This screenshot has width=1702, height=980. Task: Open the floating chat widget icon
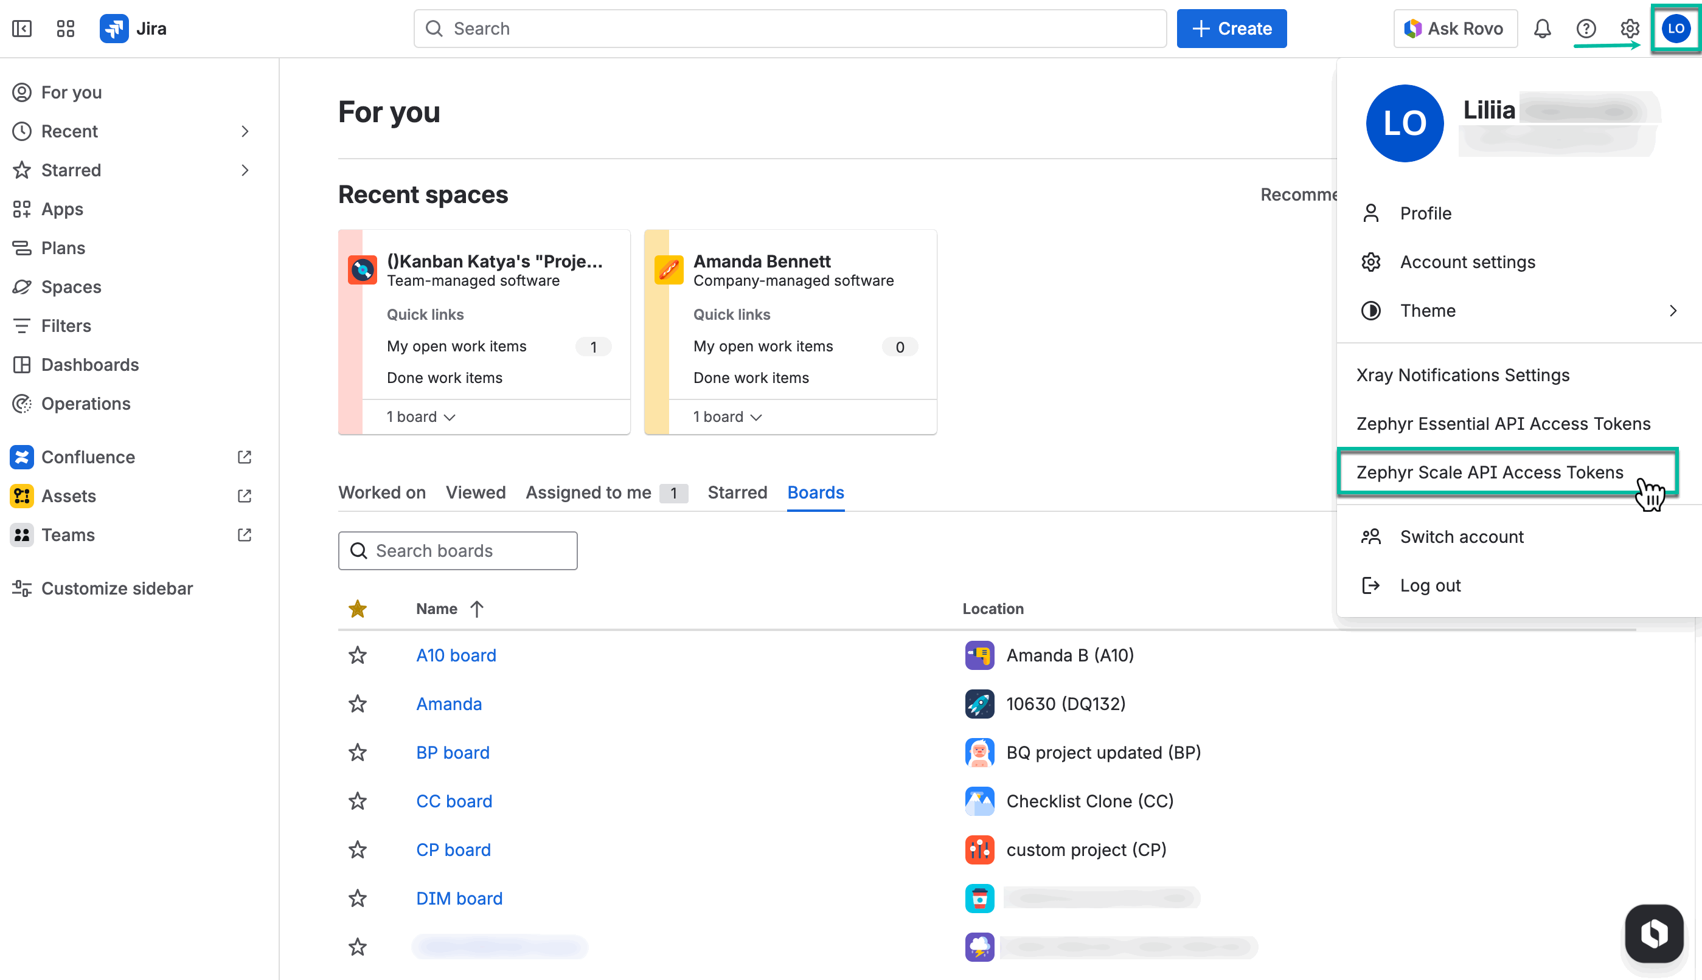(x=1653, y=933)
